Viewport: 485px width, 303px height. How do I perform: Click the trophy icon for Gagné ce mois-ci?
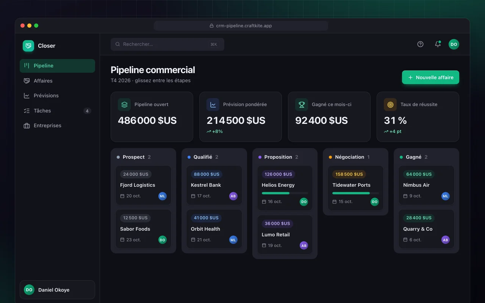pos(302,105)
